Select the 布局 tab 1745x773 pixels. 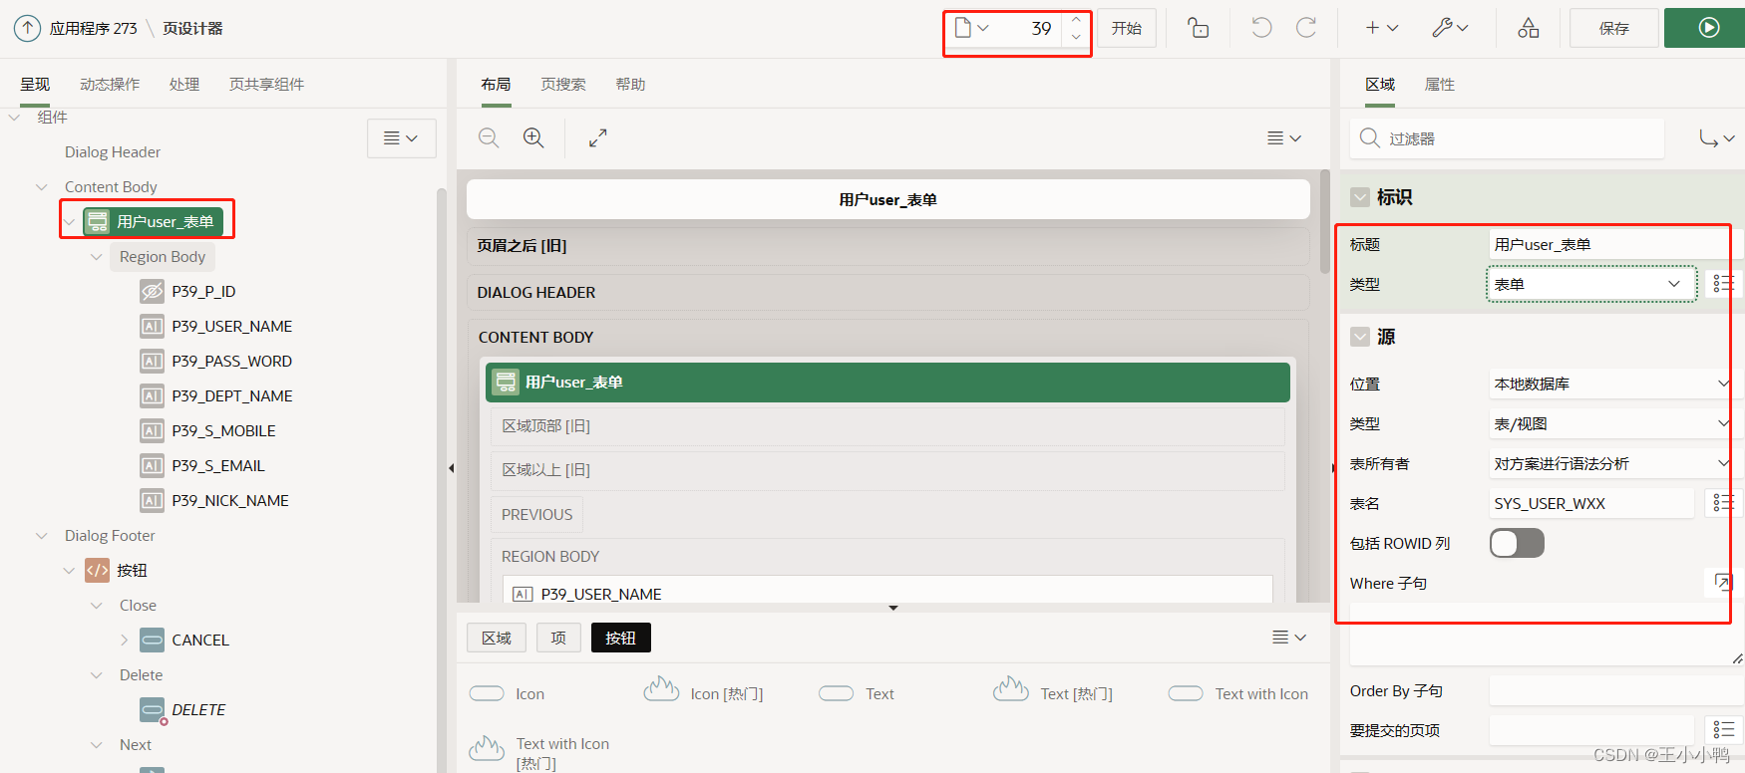(x=496, y=85)
